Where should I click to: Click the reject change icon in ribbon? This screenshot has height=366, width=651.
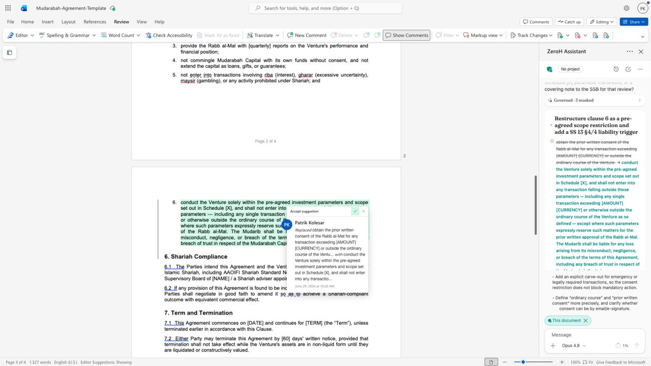pos(577,35)
